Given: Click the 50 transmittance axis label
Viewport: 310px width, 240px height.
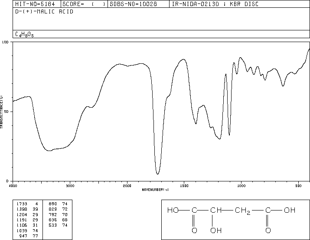Looking at the screenshot, I should pyautogui.click(x=7, y=112).
